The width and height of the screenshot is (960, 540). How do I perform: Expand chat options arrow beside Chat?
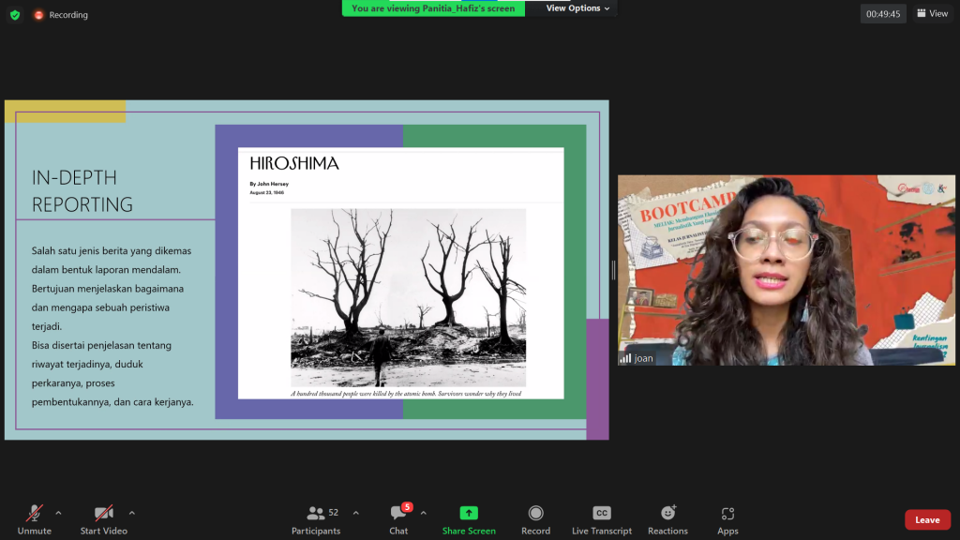423,513
